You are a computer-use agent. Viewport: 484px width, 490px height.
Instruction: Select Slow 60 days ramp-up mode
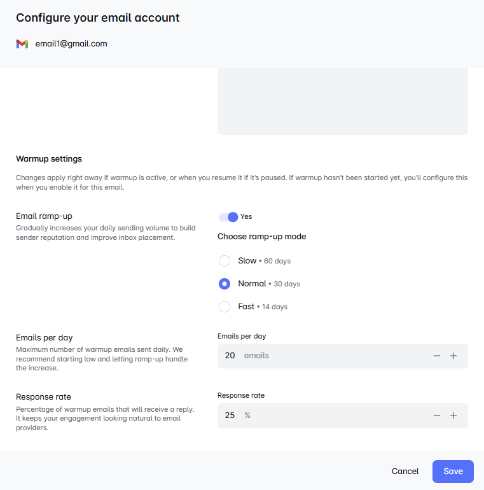pos(225,261)
